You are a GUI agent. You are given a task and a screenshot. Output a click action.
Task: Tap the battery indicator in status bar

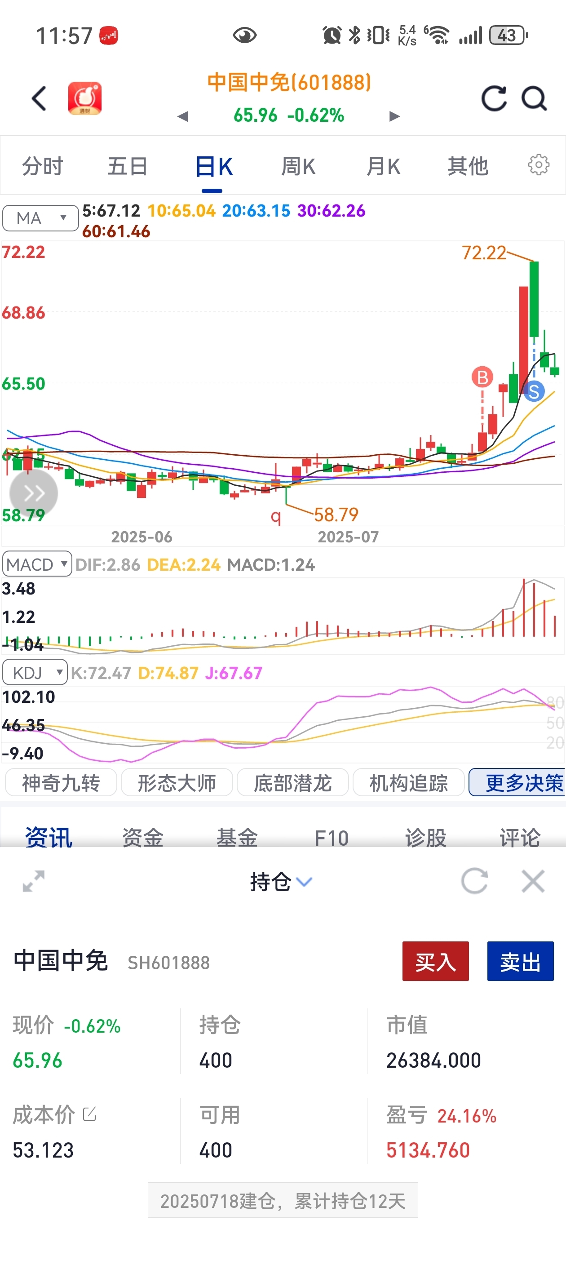pyautogui.click(x=508, y=35)
